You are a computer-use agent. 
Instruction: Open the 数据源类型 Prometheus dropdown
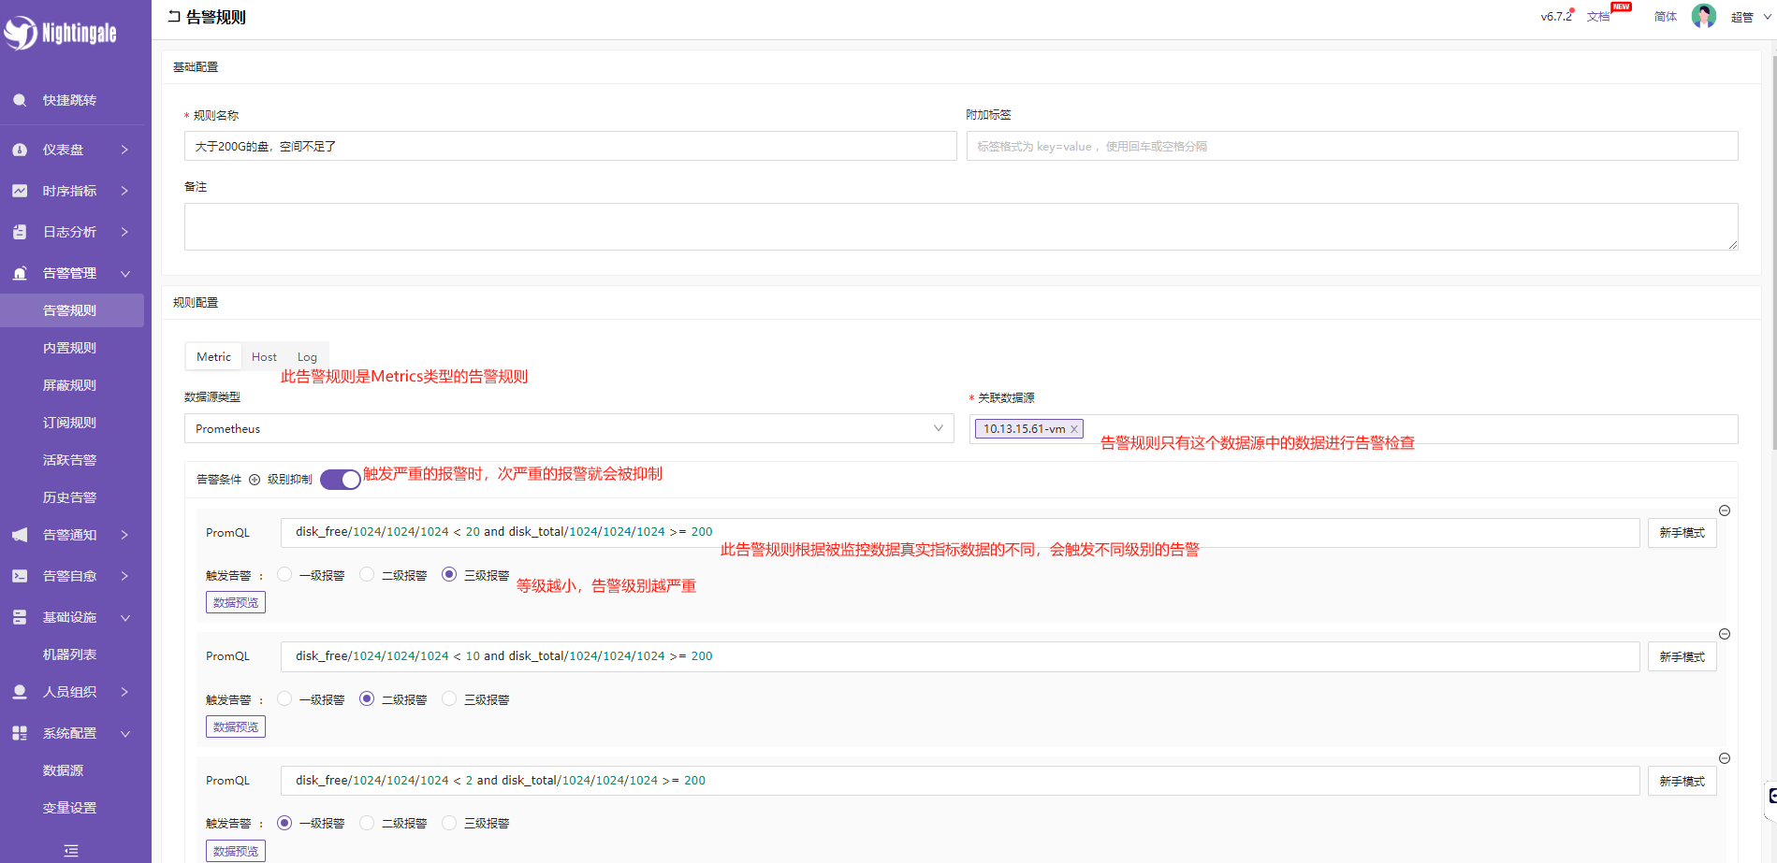point(569,428)
